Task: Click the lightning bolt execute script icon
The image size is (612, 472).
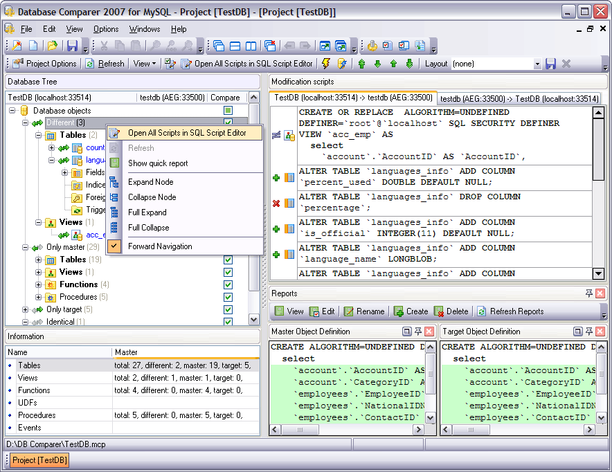Action: pyautogui.click(x=326, y=64)
